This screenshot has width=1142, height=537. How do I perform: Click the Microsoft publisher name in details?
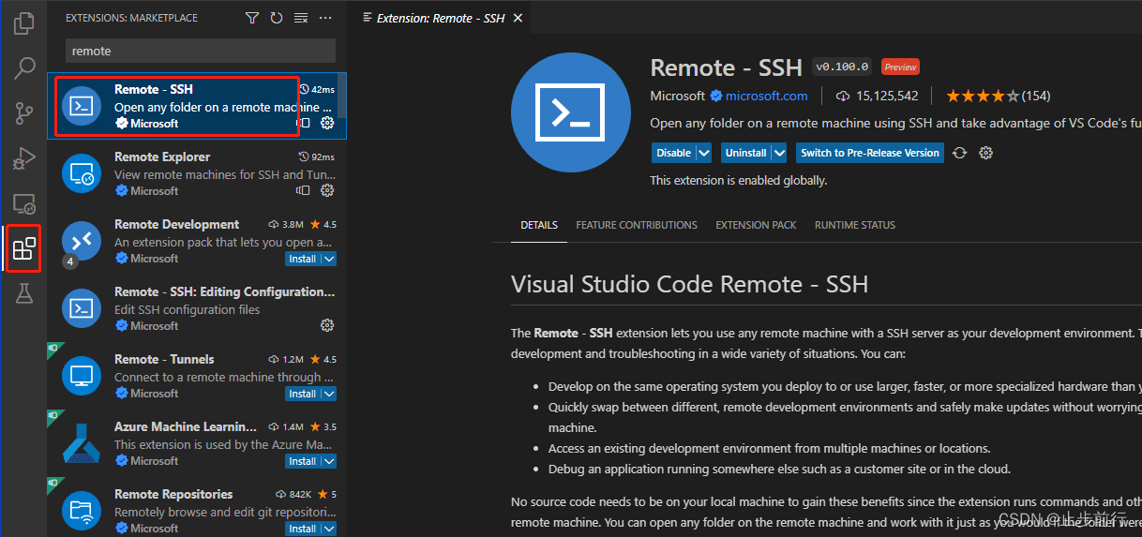pos(677,96)
